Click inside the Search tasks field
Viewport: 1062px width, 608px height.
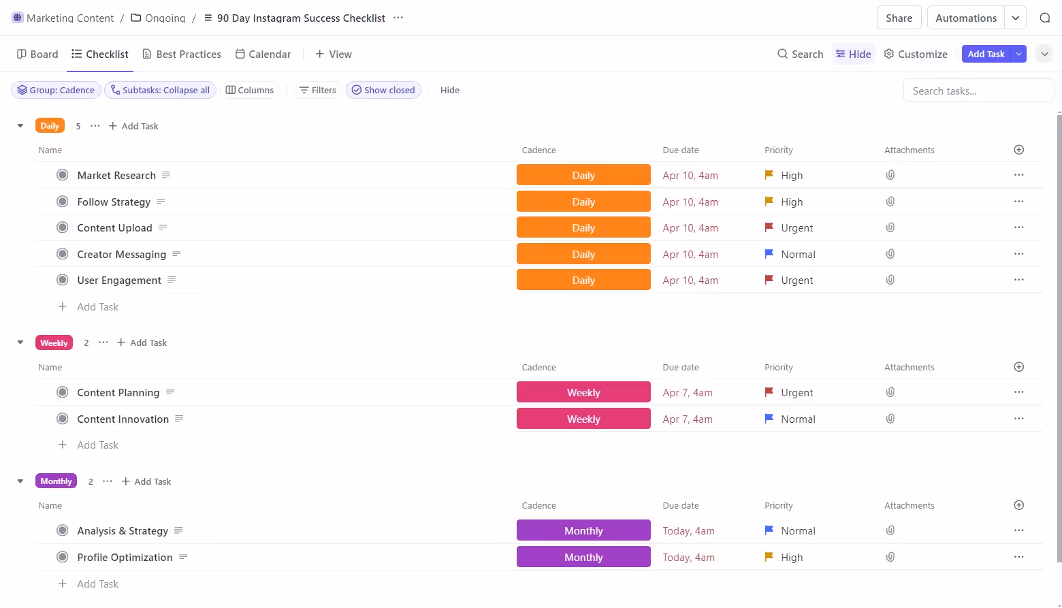pos(978,90)
